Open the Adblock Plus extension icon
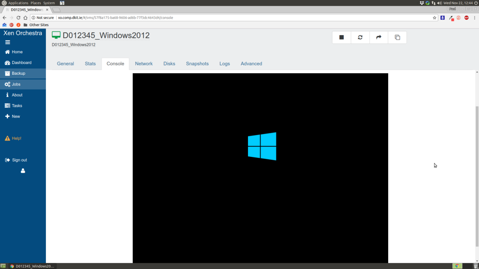Screen dimensions: 479x269 (466, 18)
